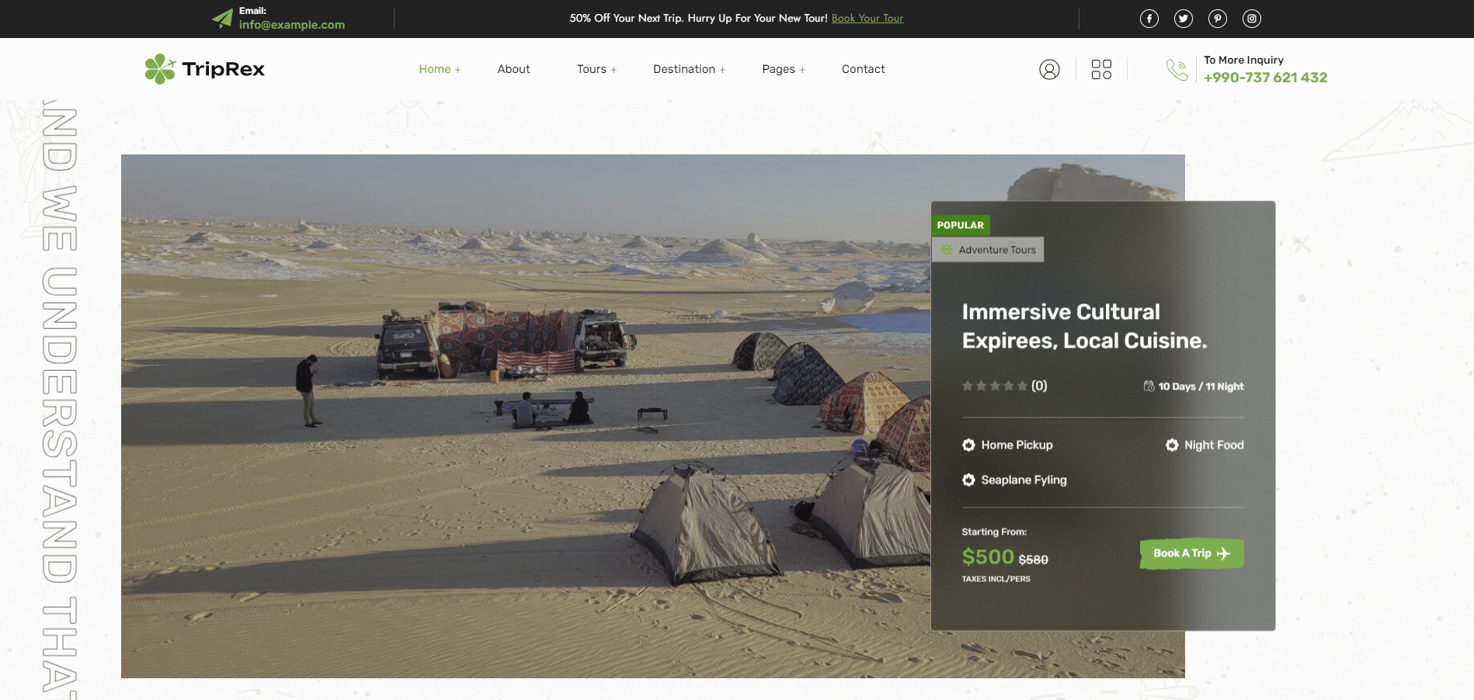1474x700 pixels.
Task: Select Destination in the navigation
Action: (684, 69)
